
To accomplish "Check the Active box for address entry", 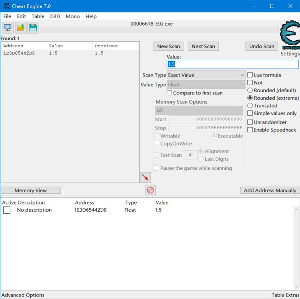I will (x=7, y=210).
